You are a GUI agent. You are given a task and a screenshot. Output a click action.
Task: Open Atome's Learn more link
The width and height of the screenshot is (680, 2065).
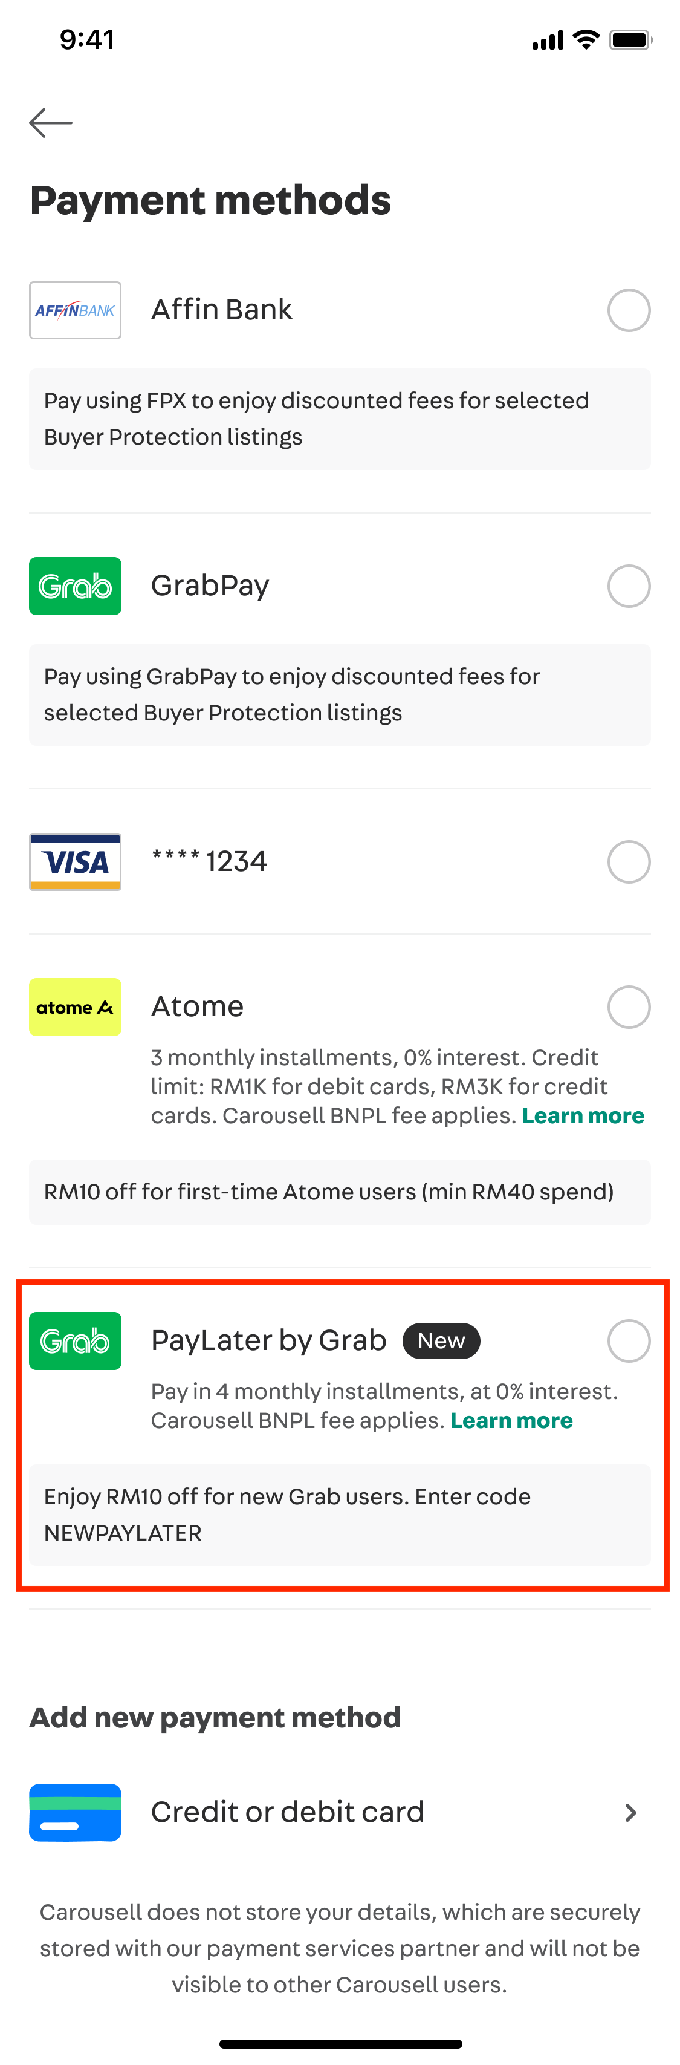click(x=583, y=1116)
